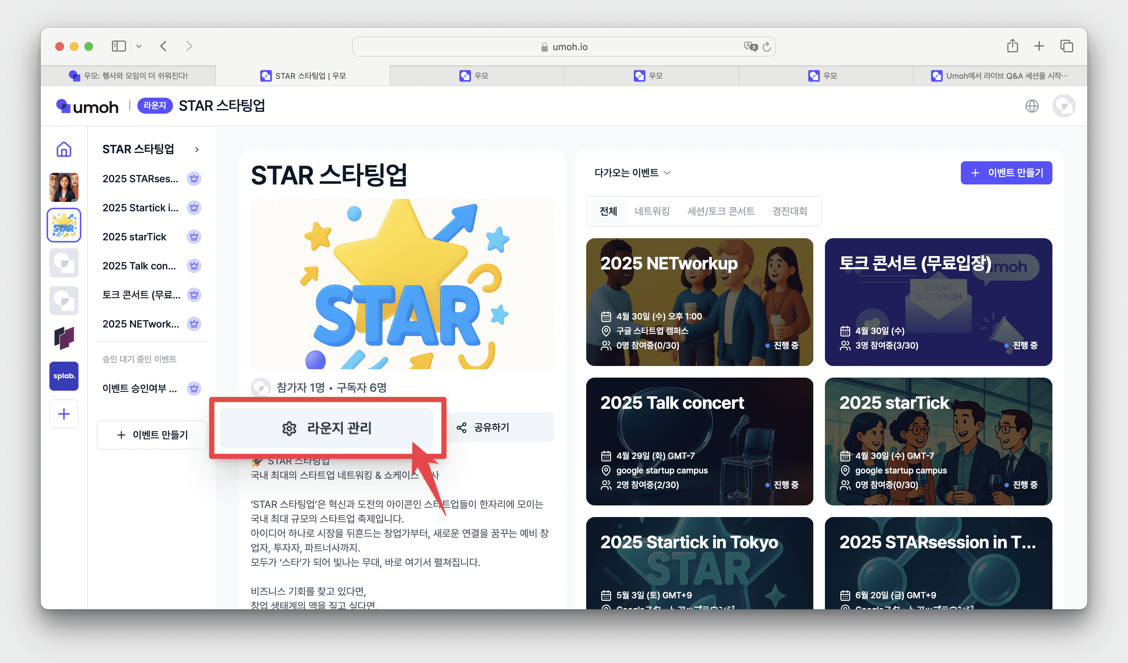Click the Safari share icon
This screenshot has width=1128, height=663.
(1012, 46)
